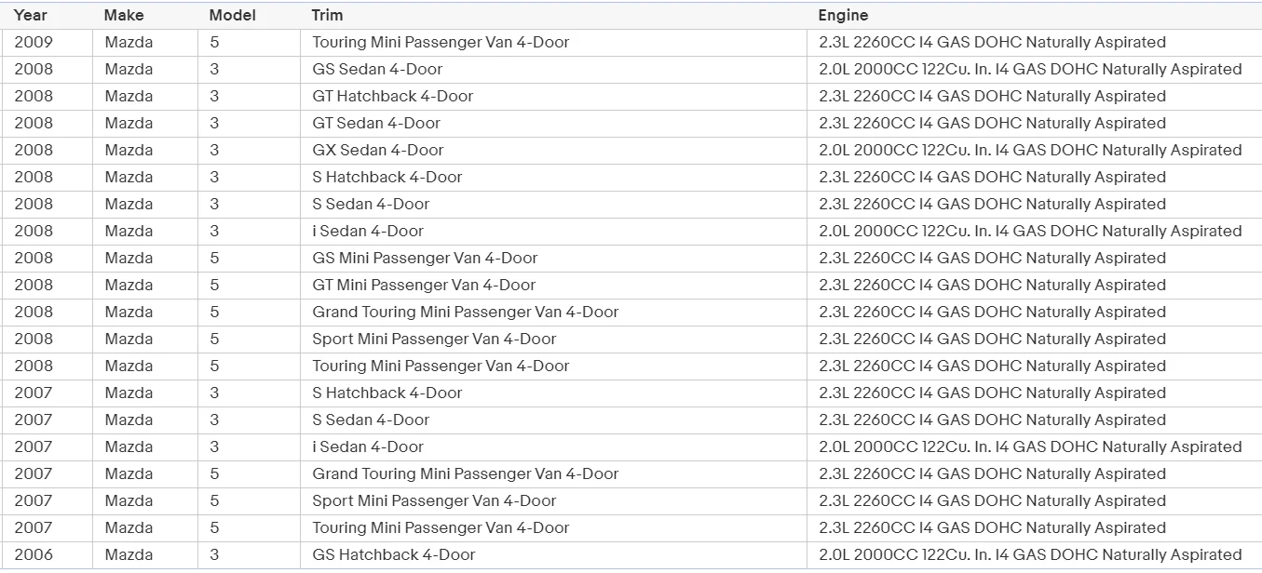Click the Engine column header
Image resolution: width=1262 pixels, height=573 pixels.
click(x=843, y=15)
